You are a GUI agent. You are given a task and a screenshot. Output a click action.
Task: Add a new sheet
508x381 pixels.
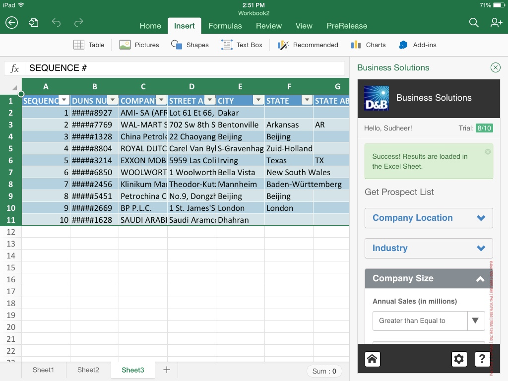(167, 370)
